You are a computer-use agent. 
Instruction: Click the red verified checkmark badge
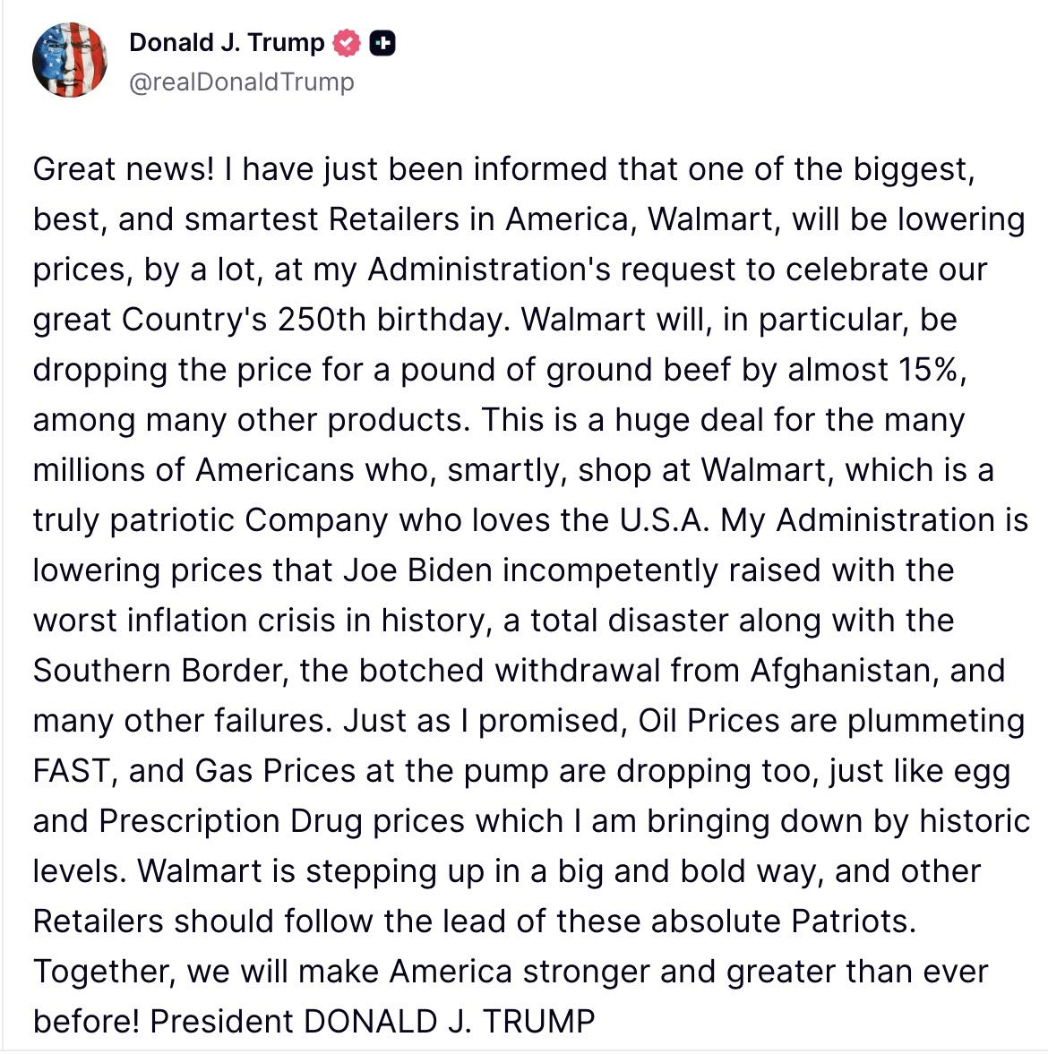click(x=347, y=43)
